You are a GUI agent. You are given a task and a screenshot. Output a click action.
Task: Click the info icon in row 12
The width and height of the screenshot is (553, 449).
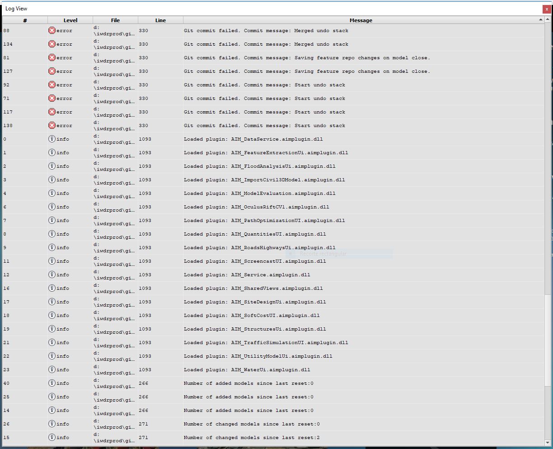[x=52, y=274]
